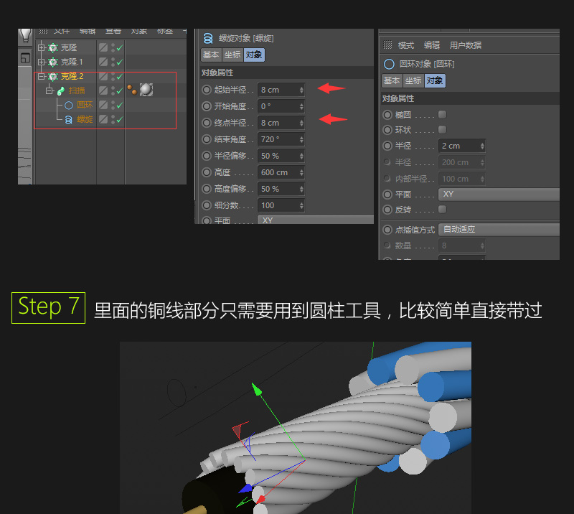Expand the 克隆.1 tree node
Viewport: 574px width, 514px height.
pos(42,62)
